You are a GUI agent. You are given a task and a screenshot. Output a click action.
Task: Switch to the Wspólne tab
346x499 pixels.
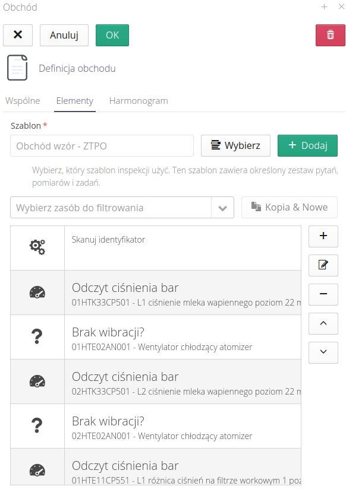click(23, 101)
